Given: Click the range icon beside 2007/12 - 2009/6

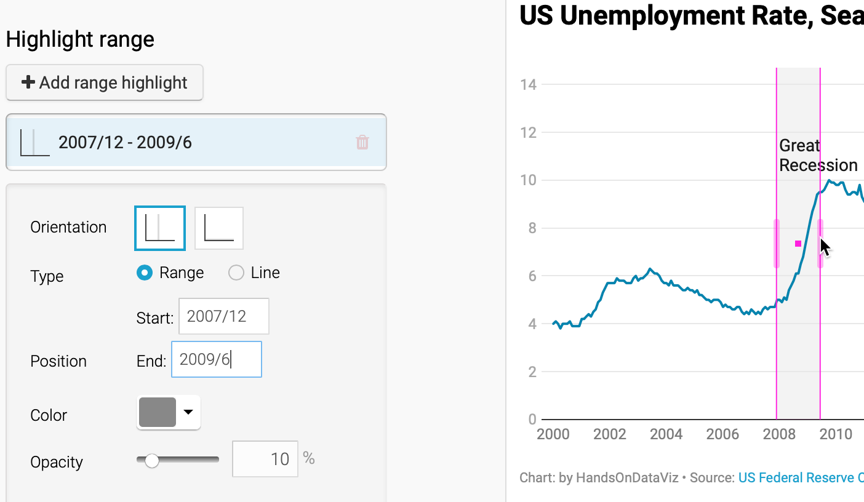Looking at the screenshot, I should (35, 143).
